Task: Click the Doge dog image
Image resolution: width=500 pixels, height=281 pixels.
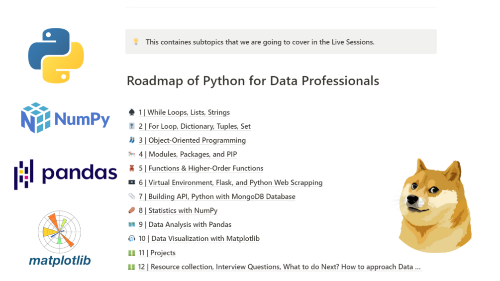Action: 434,205
